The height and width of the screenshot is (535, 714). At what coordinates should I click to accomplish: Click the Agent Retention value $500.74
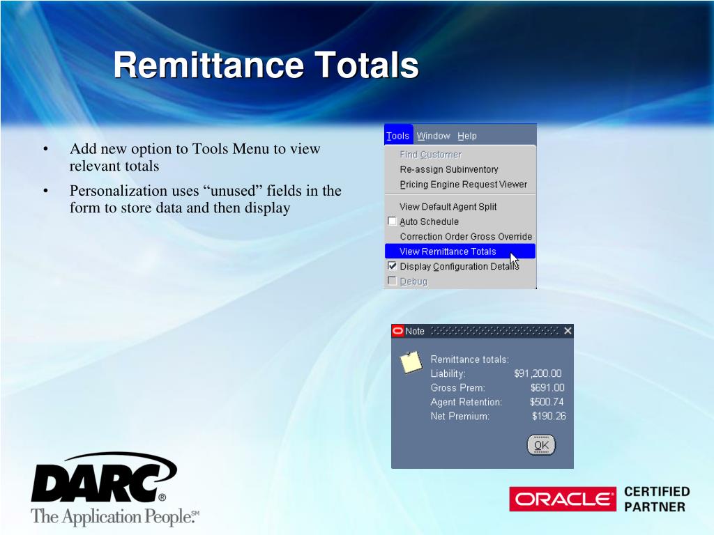click(x=547, y=402)
